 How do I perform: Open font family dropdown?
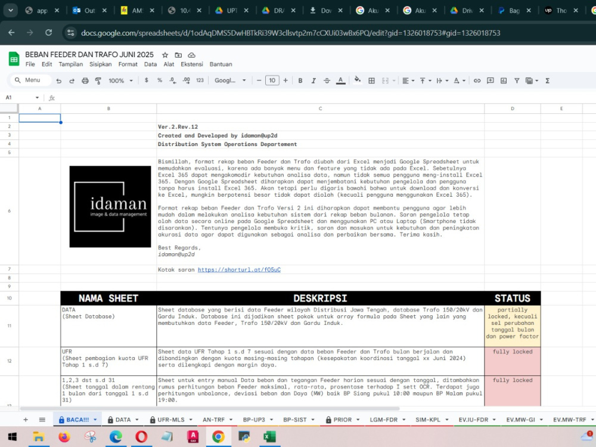point(230,80)
